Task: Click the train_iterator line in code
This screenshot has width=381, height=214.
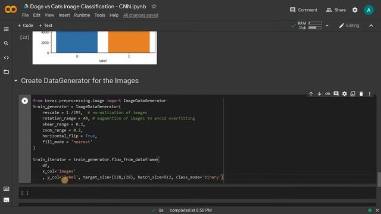Action: 96,160
